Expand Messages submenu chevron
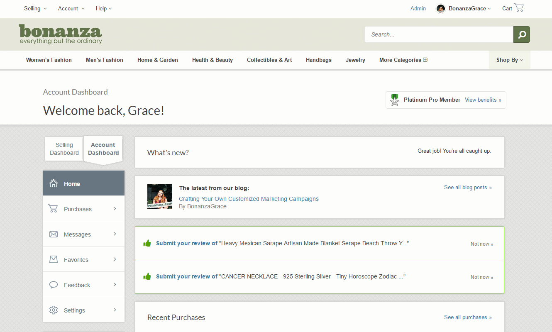The height and width of the screenshot is (332, 552). click(x=115, y=234)
